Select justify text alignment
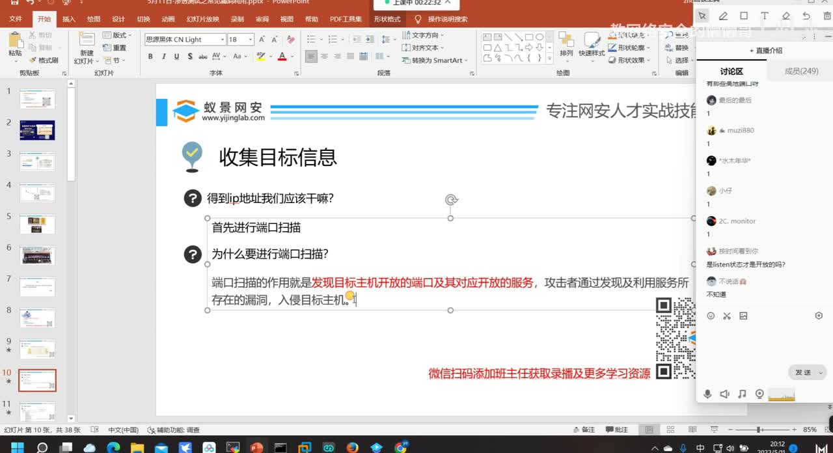 (x=351, y=57)
